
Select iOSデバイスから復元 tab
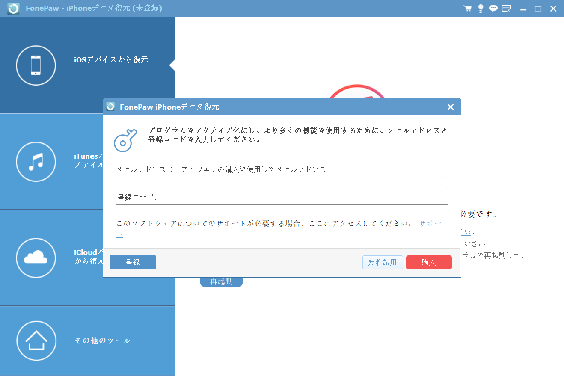pyautogui.click(x=87, y=65)
